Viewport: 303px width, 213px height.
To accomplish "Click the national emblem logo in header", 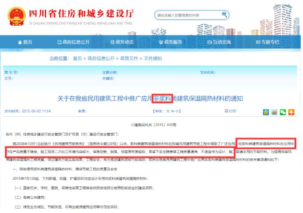I will 16,15.
